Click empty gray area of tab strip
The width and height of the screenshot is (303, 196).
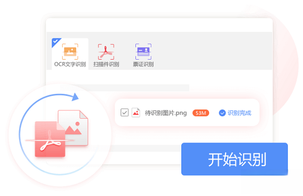[x=213, y=51]
